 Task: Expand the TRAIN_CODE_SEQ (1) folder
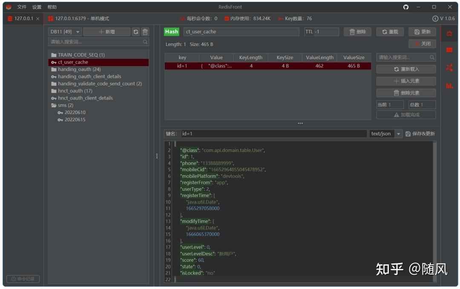click(x=78, y=55)
